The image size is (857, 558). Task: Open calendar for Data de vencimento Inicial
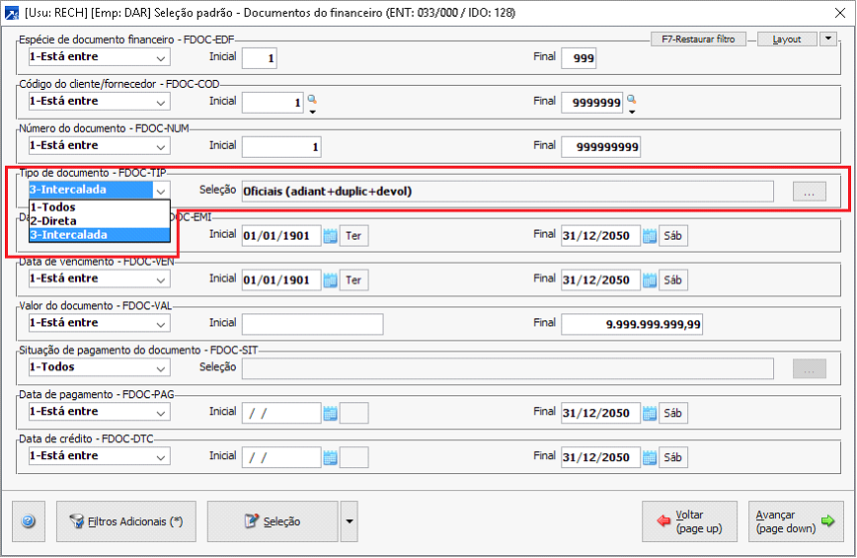click(330, 280)
